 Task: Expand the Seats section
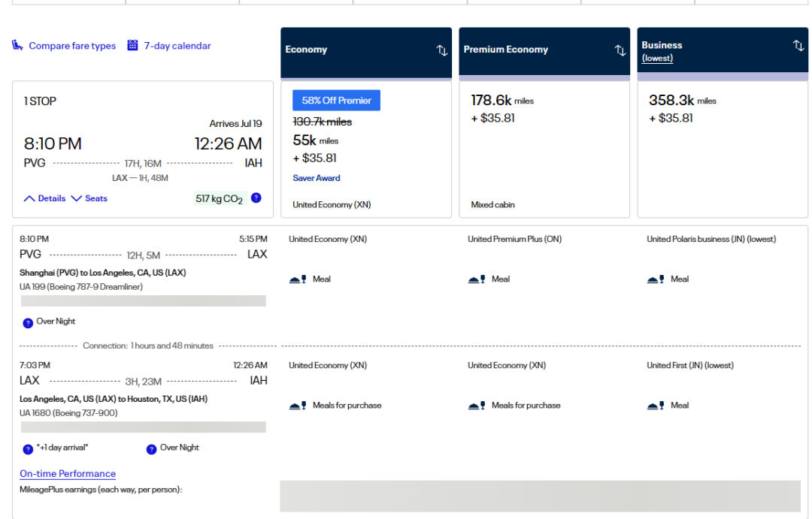click(89, 198)
